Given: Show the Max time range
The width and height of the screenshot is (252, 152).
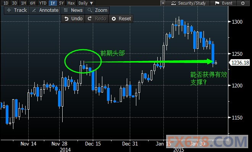Looking at the screenshot, I should coord(71,3).
